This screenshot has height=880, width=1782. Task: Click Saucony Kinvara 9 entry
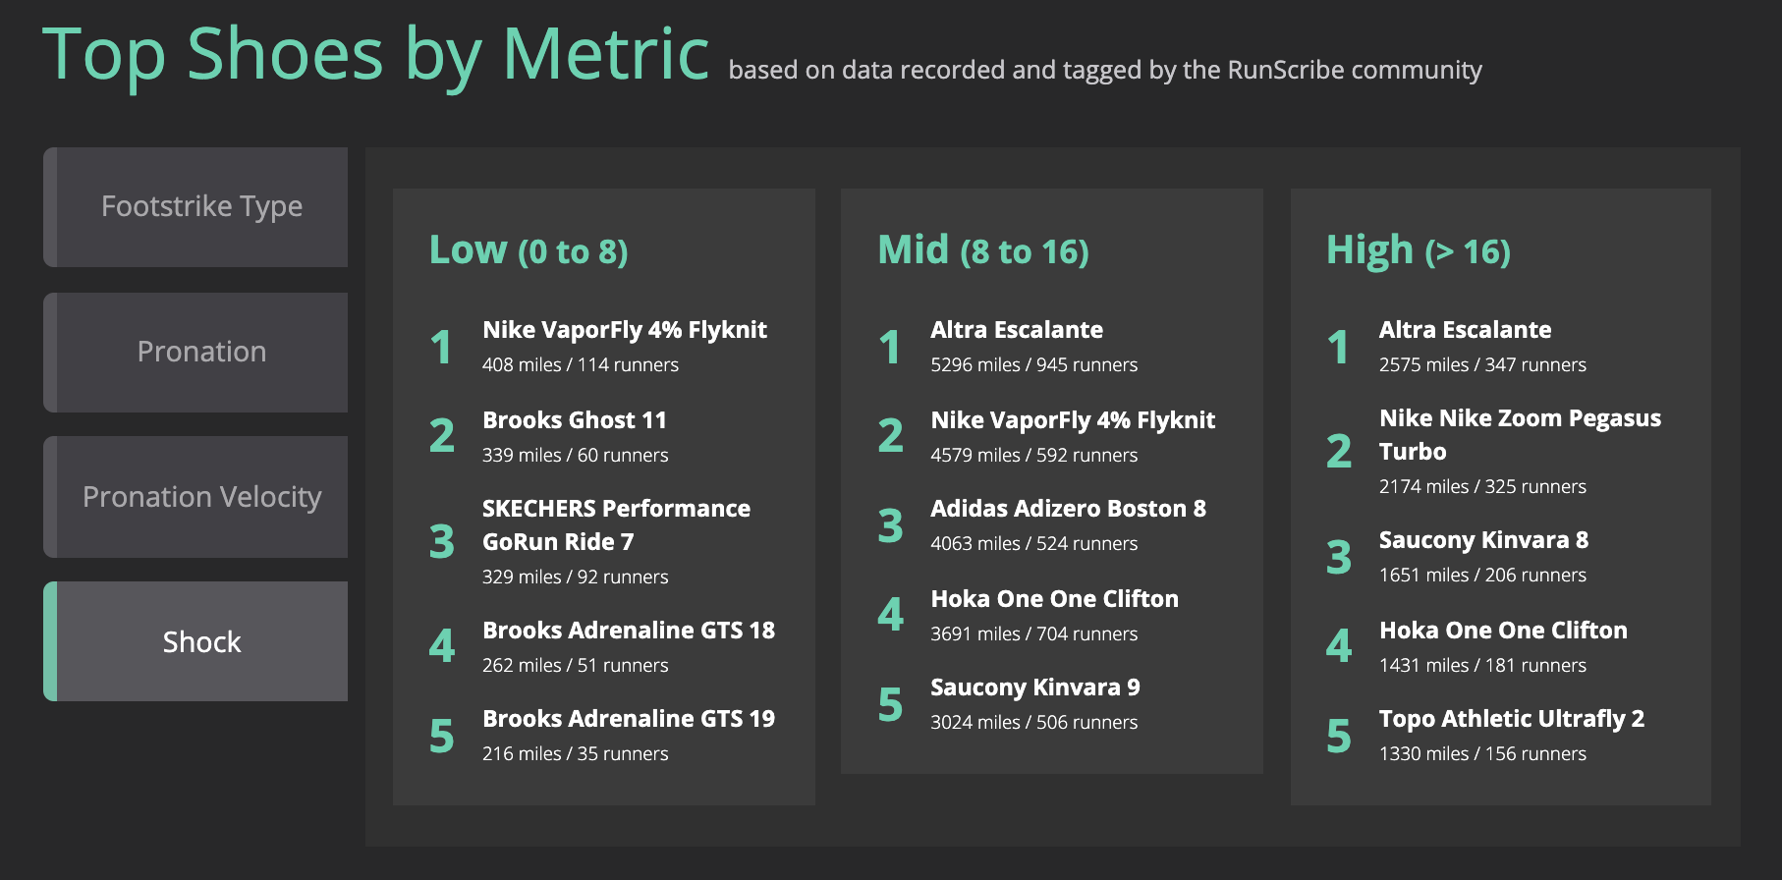click(x=1034, y=687)
